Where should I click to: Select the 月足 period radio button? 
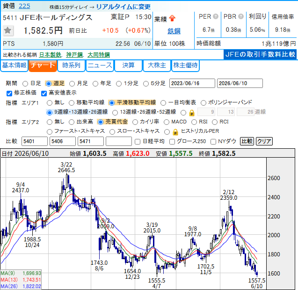click(72, 84)
